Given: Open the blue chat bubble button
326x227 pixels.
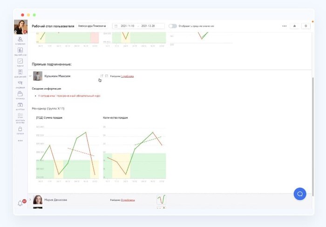Looking at the screenshot, I should (300, 194).
